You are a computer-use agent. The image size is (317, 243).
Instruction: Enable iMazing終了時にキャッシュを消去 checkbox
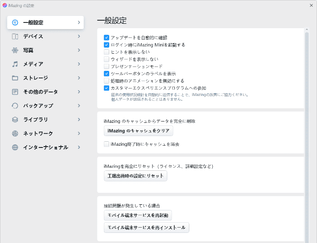pos(107,144)
